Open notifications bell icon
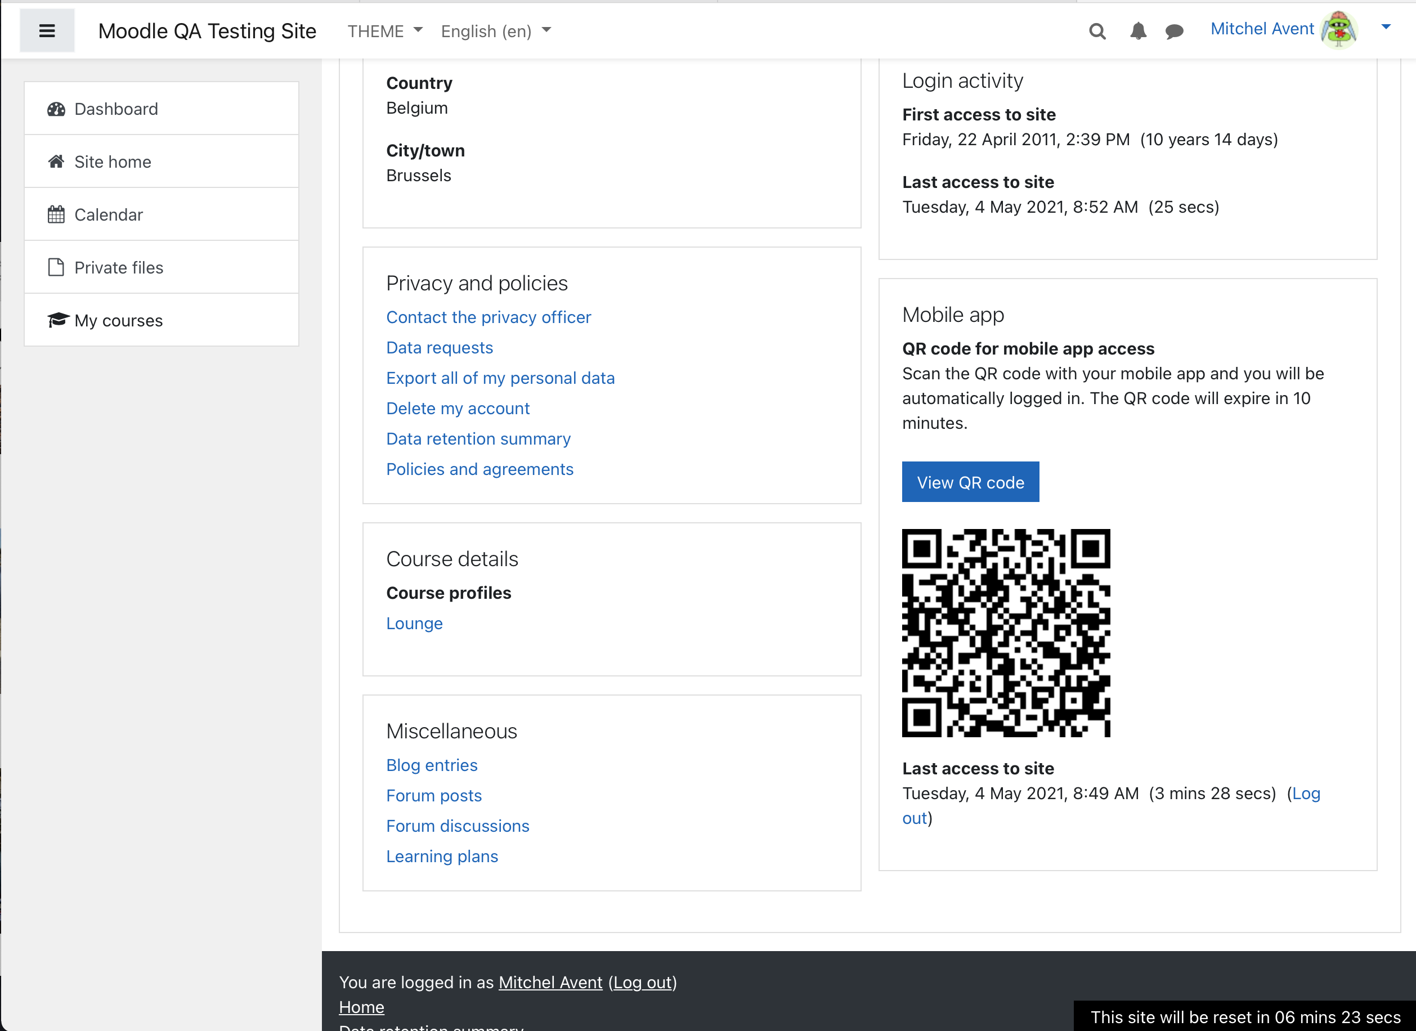Screen dimensions: 1416x1031 tap(1137, 31)
